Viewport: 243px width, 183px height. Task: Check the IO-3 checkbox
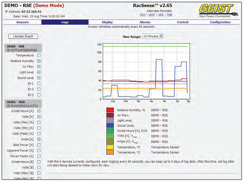pos(39,95)
